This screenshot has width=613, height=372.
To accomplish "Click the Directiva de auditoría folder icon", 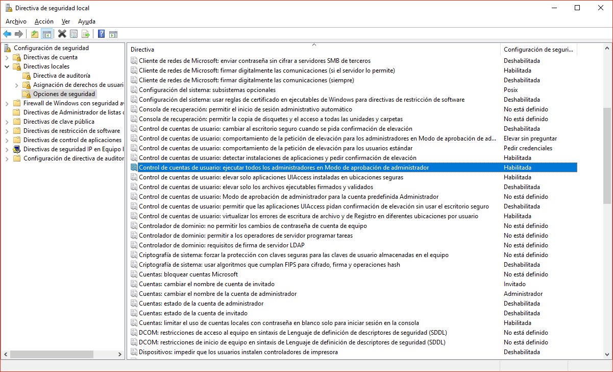I will tap(27, 76).
